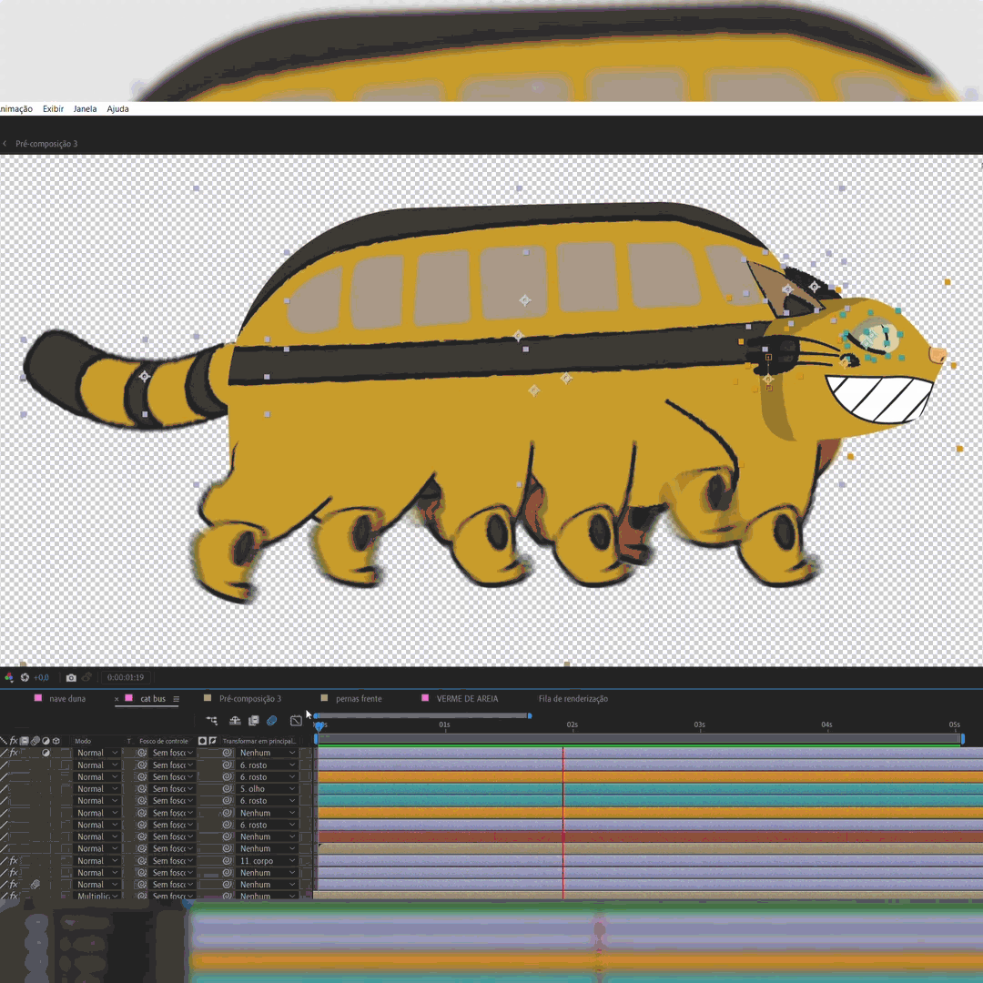
Task: Toggle the enabled motion blur switch in the layer rows
Action: 35,884
